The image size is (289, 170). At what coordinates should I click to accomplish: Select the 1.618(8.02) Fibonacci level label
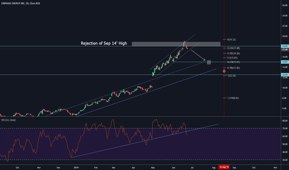[233, 98]
